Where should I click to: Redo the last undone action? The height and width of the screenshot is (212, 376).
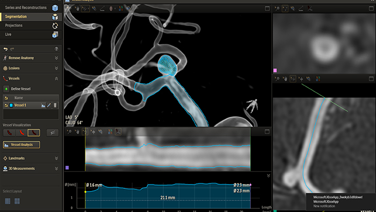click(12, 49)
